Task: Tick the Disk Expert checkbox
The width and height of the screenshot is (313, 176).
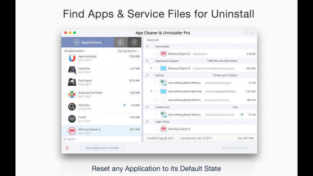Action: click(x=64, y=82)
